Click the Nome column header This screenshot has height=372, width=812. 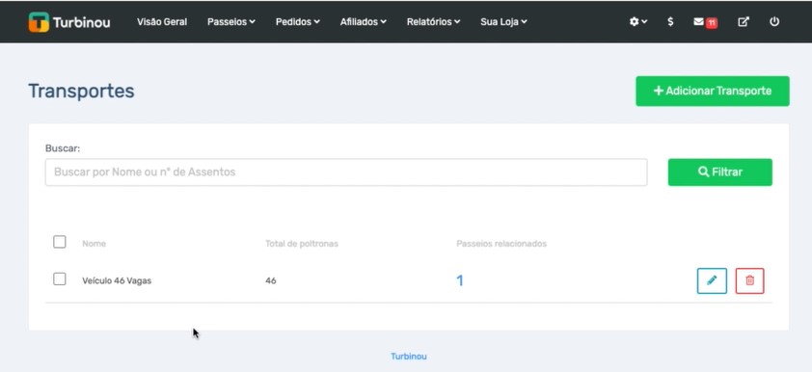click(x=94, y=244)
